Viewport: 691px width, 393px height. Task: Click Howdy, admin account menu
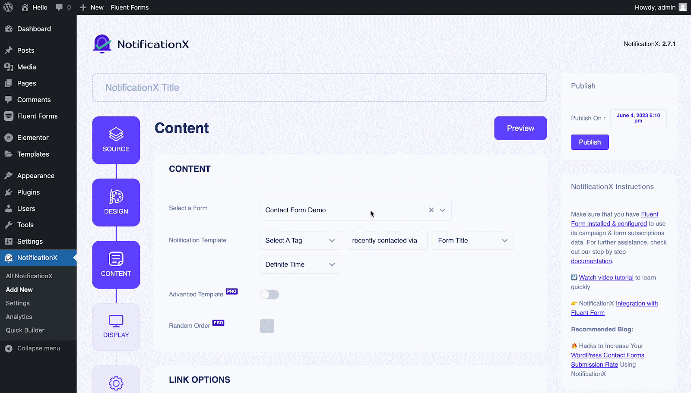click(x=660, y=7)
